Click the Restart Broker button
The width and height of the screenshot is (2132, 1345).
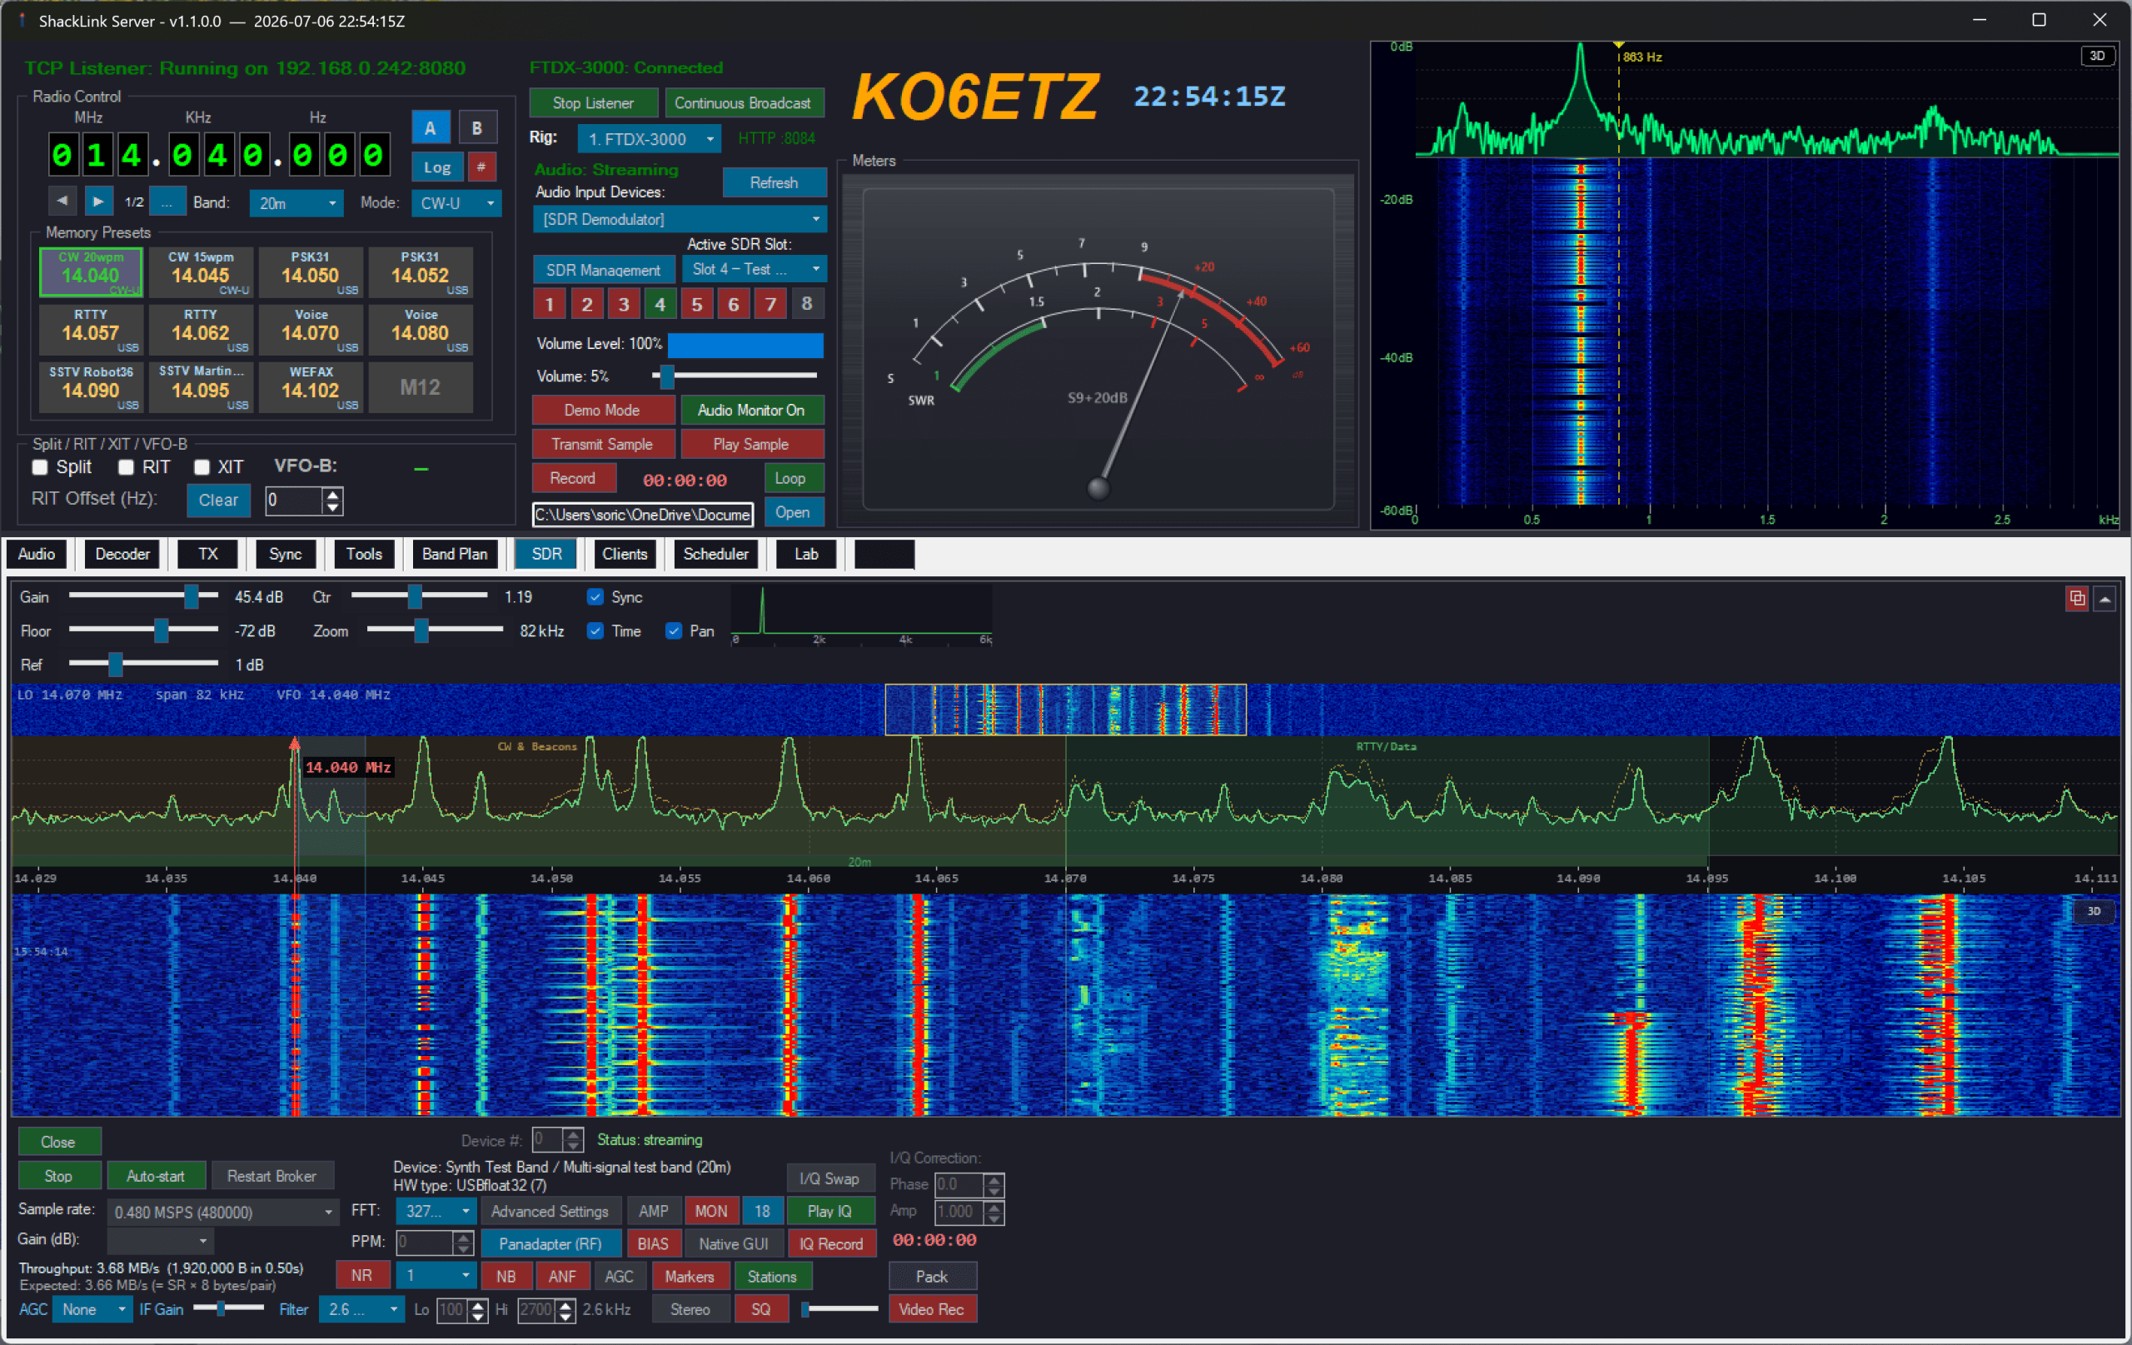tap(271, 1176)
